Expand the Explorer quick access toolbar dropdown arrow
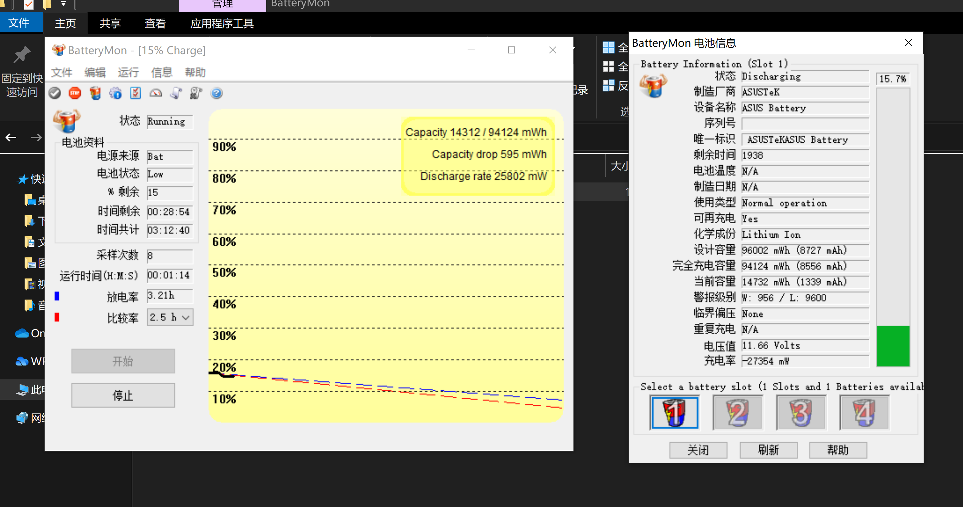Image resolution: width=963 pixels, height=507 pixels. pyautogui.click(x=63, y=4)
